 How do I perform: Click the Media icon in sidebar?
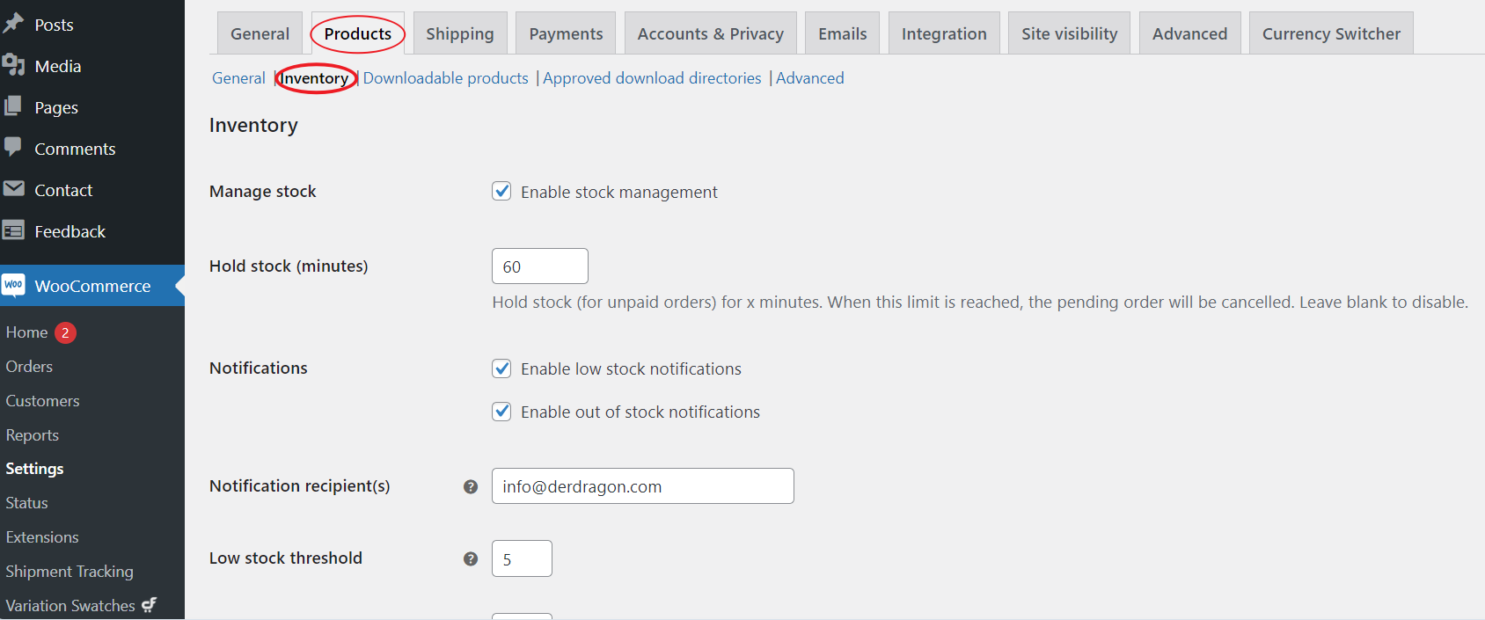coord(13,65)
